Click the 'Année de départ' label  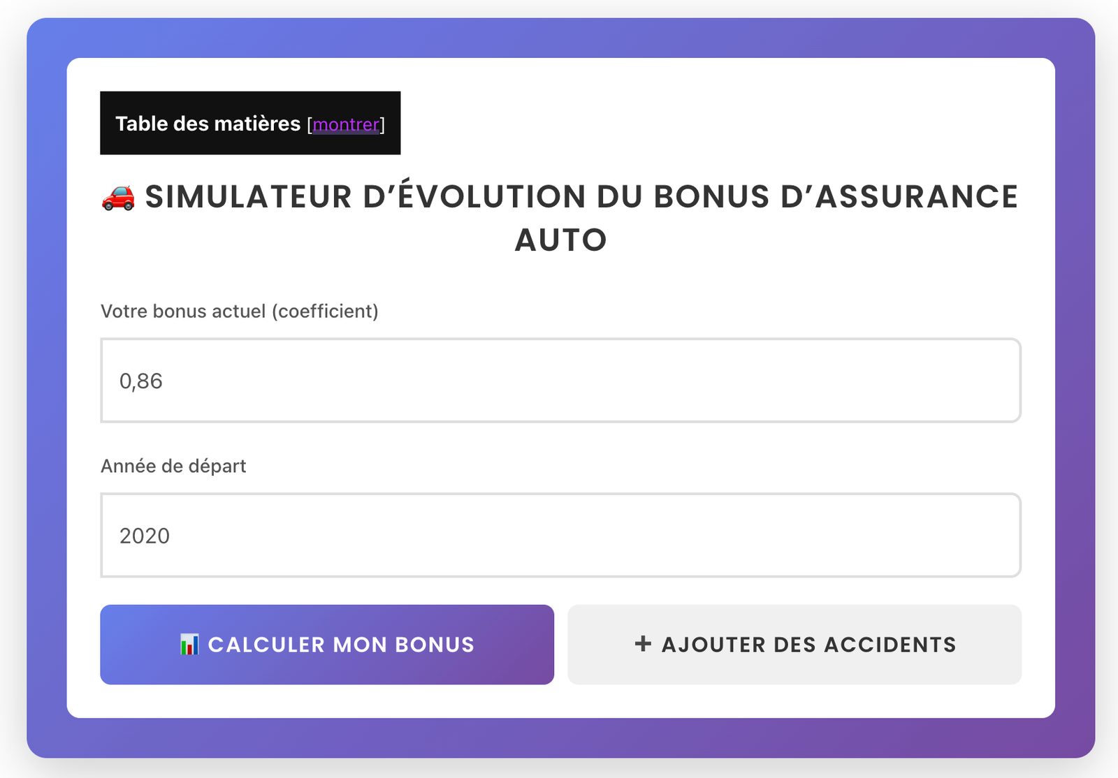point(173,466)
